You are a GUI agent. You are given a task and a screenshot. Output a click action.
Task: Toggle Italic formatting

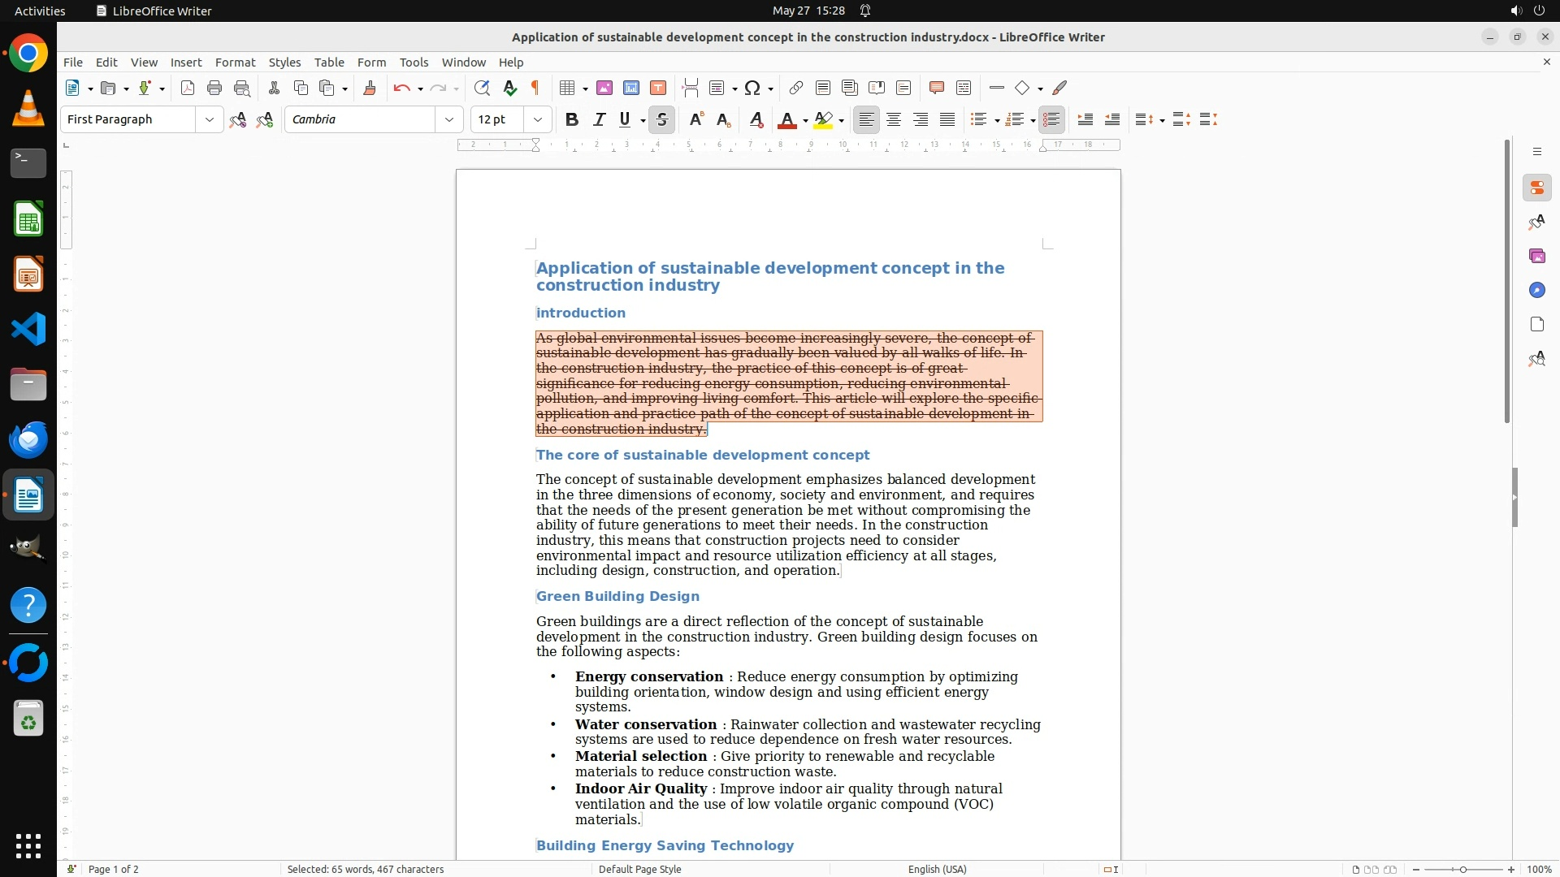tap(599, 119)
